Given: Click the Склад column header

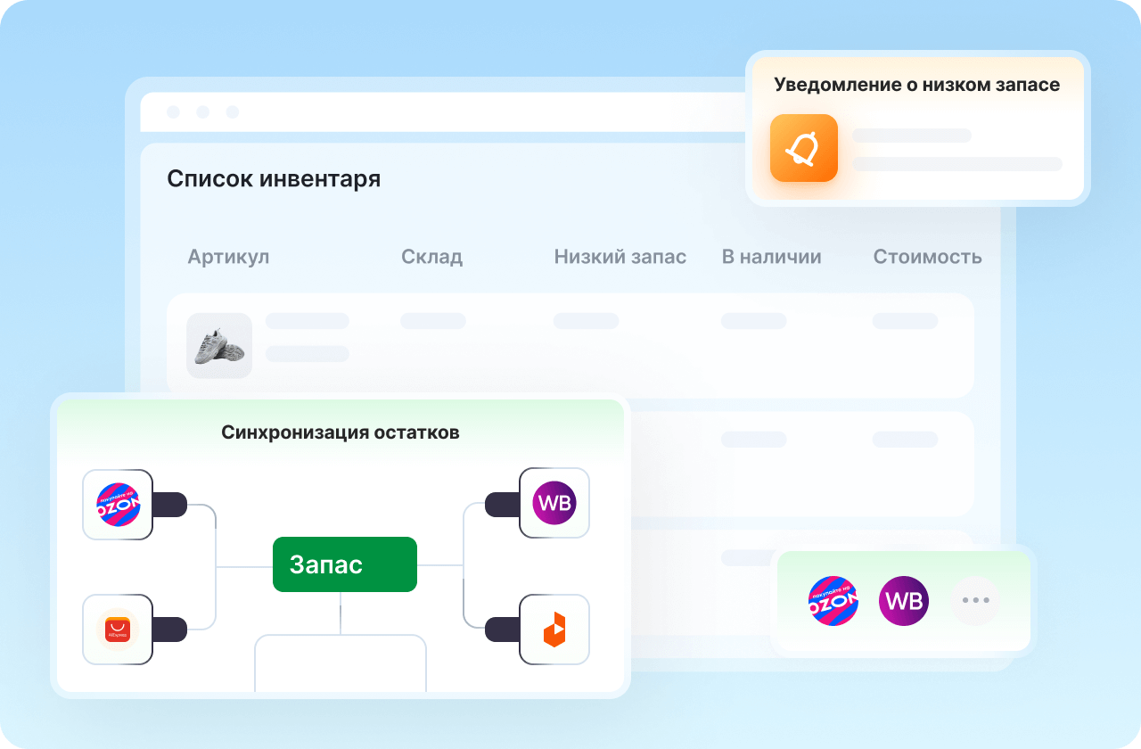Looking at the screenshot, I should pos(431,257).
